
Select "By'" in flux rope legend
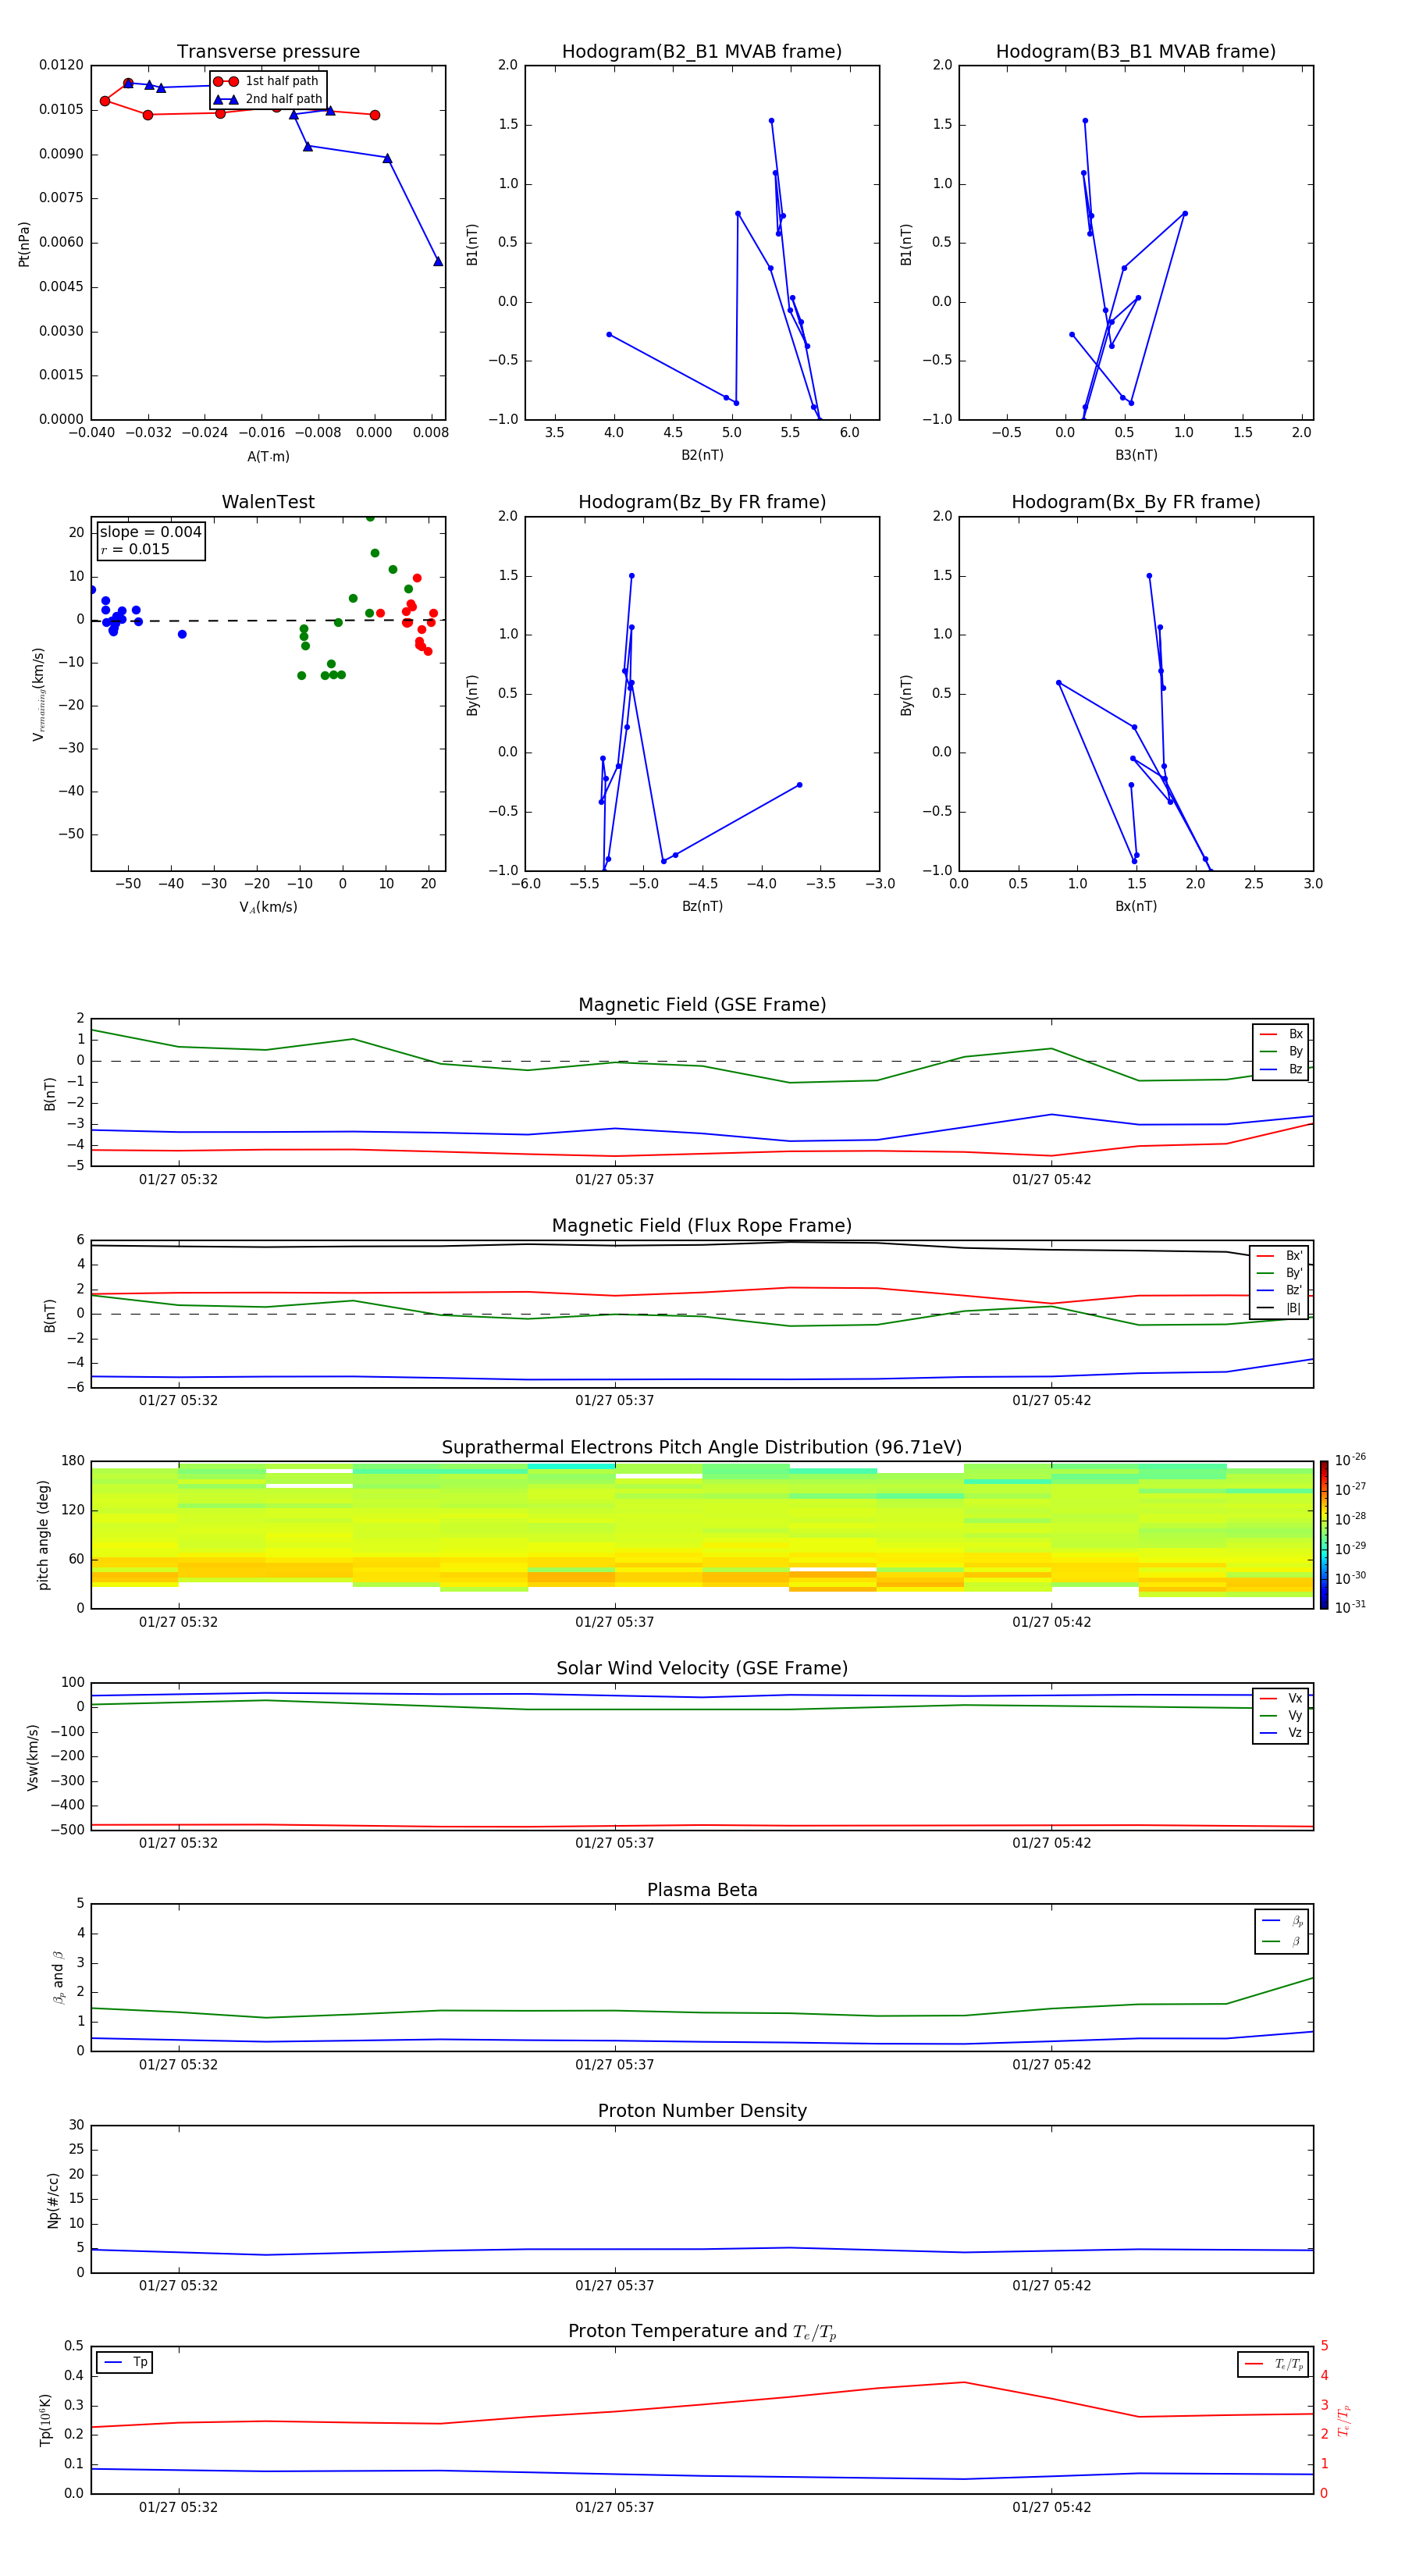coord(1280,1273)
